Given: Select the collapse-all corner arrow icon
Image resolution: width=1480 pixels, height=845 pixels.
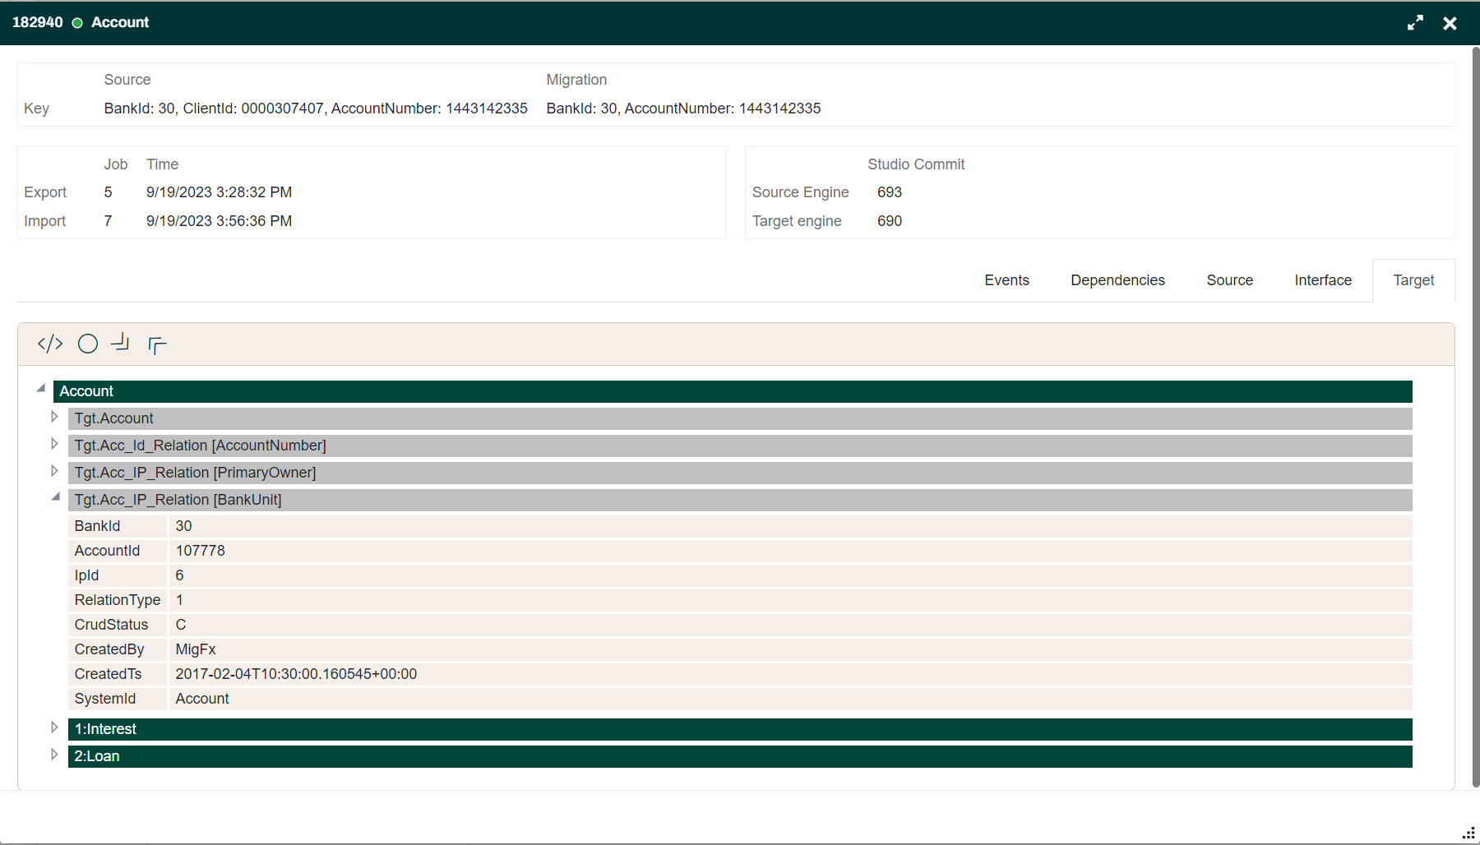Looking at the screenshot, I should [121, 344].
